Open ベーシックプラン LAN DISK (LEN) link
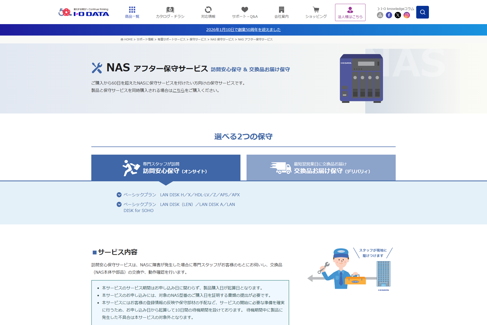Screen dimensions: 487x325 [x=179, y=207]
